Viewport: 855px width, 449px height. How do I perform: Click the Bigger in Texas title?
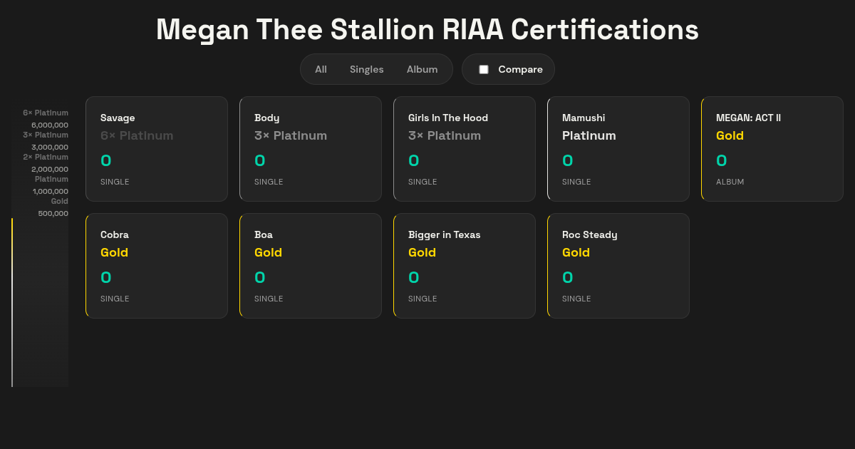(x=444, y=234)
